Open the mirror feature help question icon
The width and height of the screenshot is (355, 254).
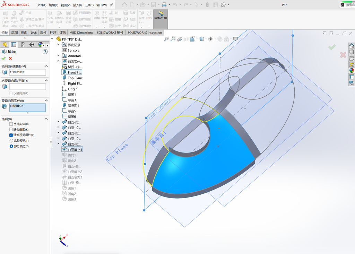click(x=45, y=52)
